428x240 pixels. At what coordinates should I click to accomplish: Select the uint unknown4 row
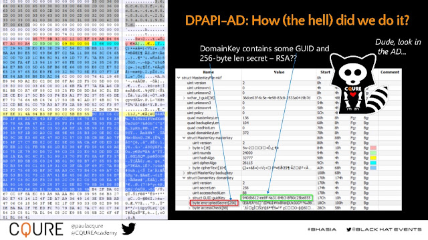tap(288, 108)
